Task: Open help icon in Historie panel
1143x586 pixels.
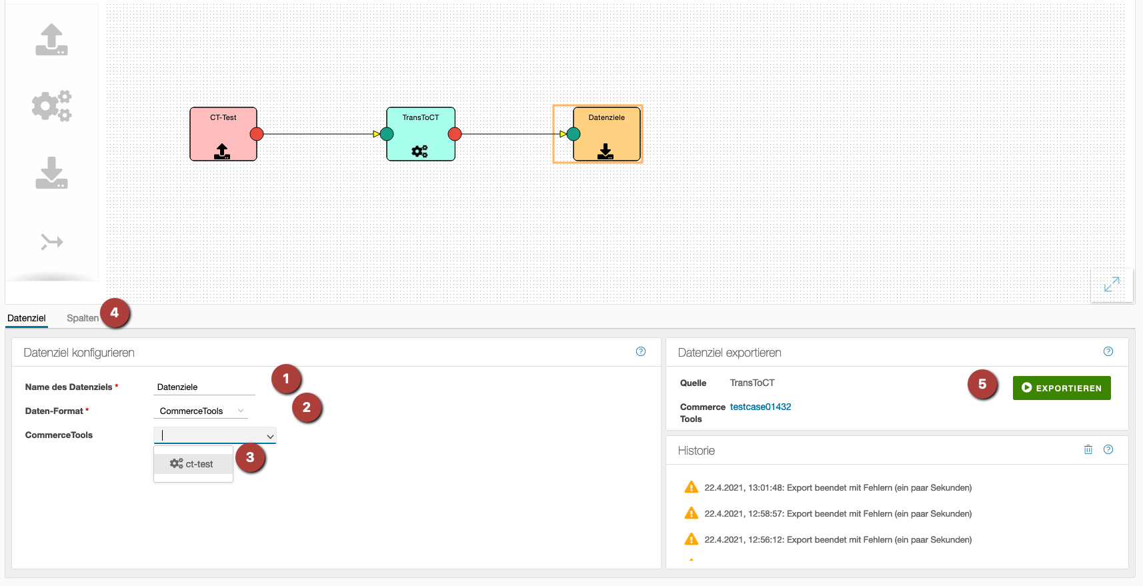Action: [1108, 450]
